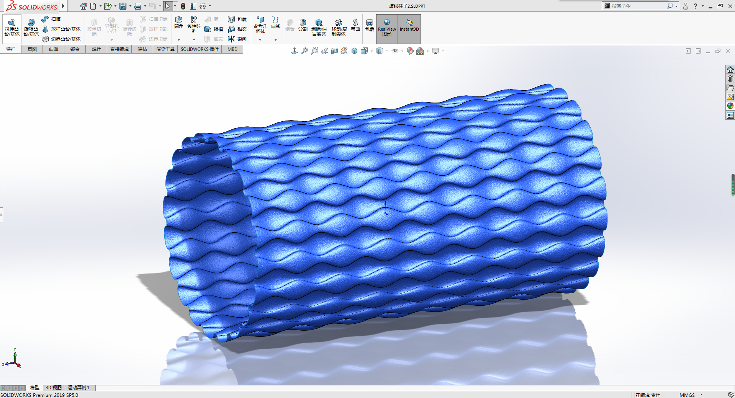The width and height of the screenshot is (735, 398).
Task: Switch to the Sketch (草图) tab
Action: (32, 49)
